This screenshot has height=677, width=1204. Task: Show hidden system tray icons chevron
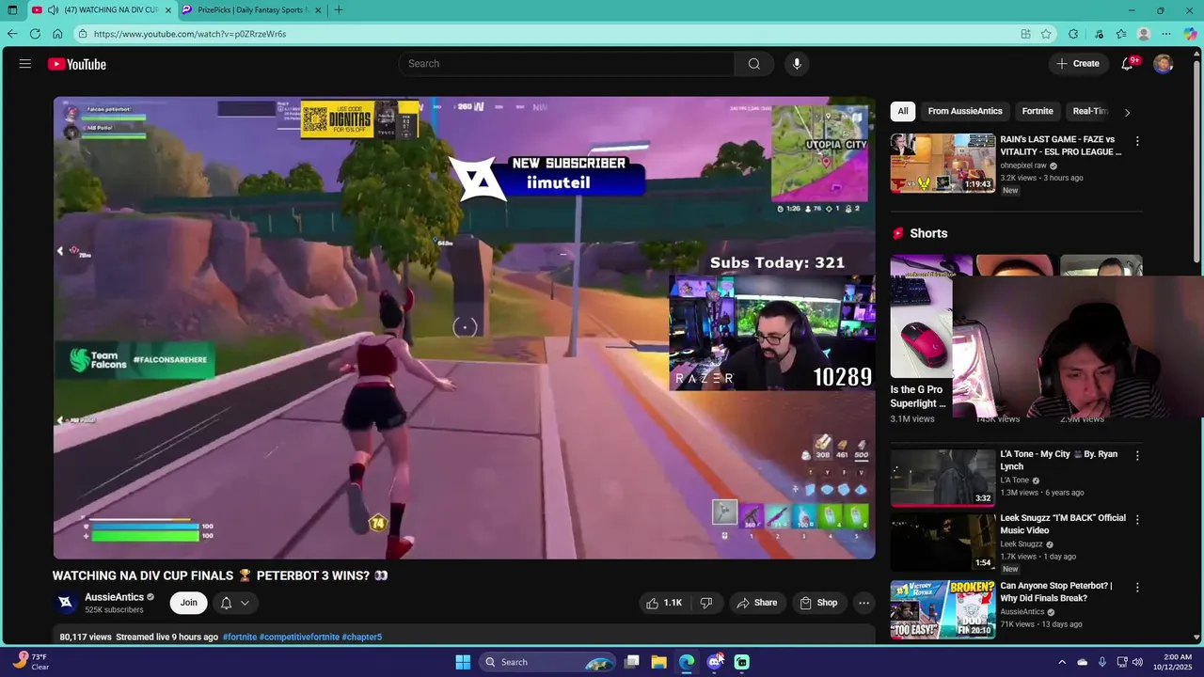point(1062,662)
